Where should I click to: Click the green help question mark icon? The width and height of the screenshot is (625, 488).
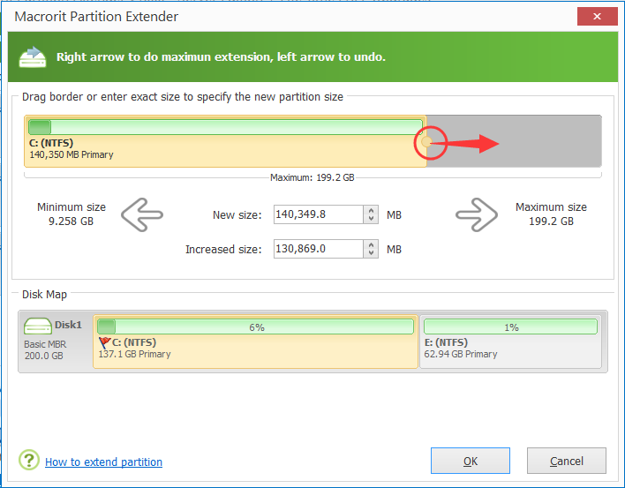[x=29, y=460]
